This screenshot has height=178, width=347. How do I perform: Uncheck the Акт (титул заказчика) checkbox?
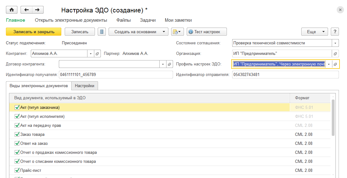tap(17, 108)
